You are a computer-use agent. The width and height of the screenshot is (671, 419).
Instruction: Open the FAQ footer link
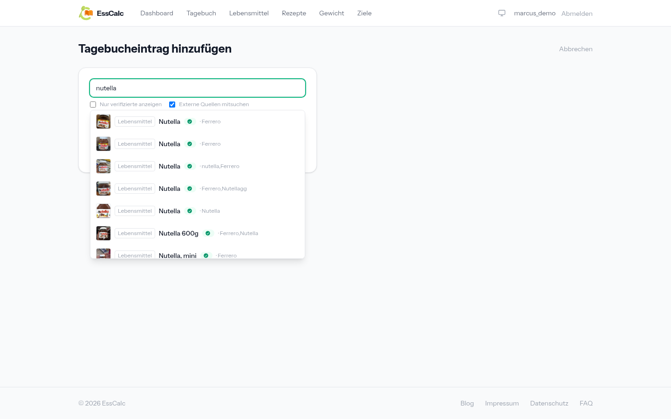click(x=586, y=403)
